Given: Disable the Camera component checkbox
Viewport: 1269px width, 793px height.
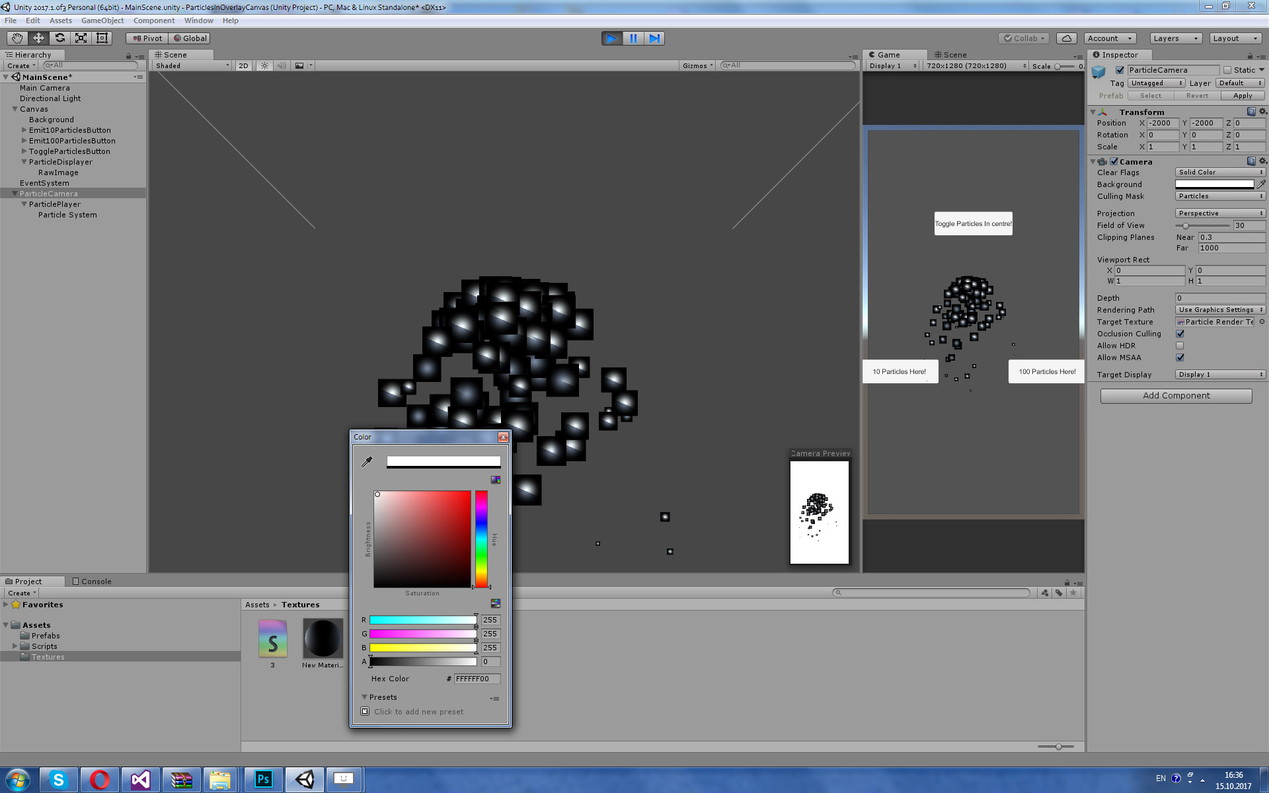Looking at the screenshot, I should pos(1114,161).
